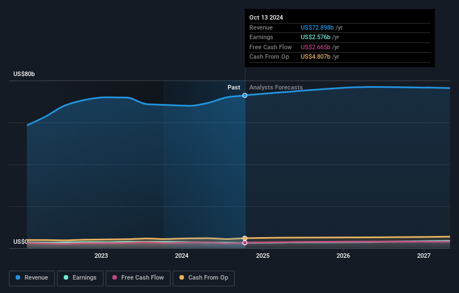
Task: Click the 2026 x-axis label
Action: [x=343, y=256]
